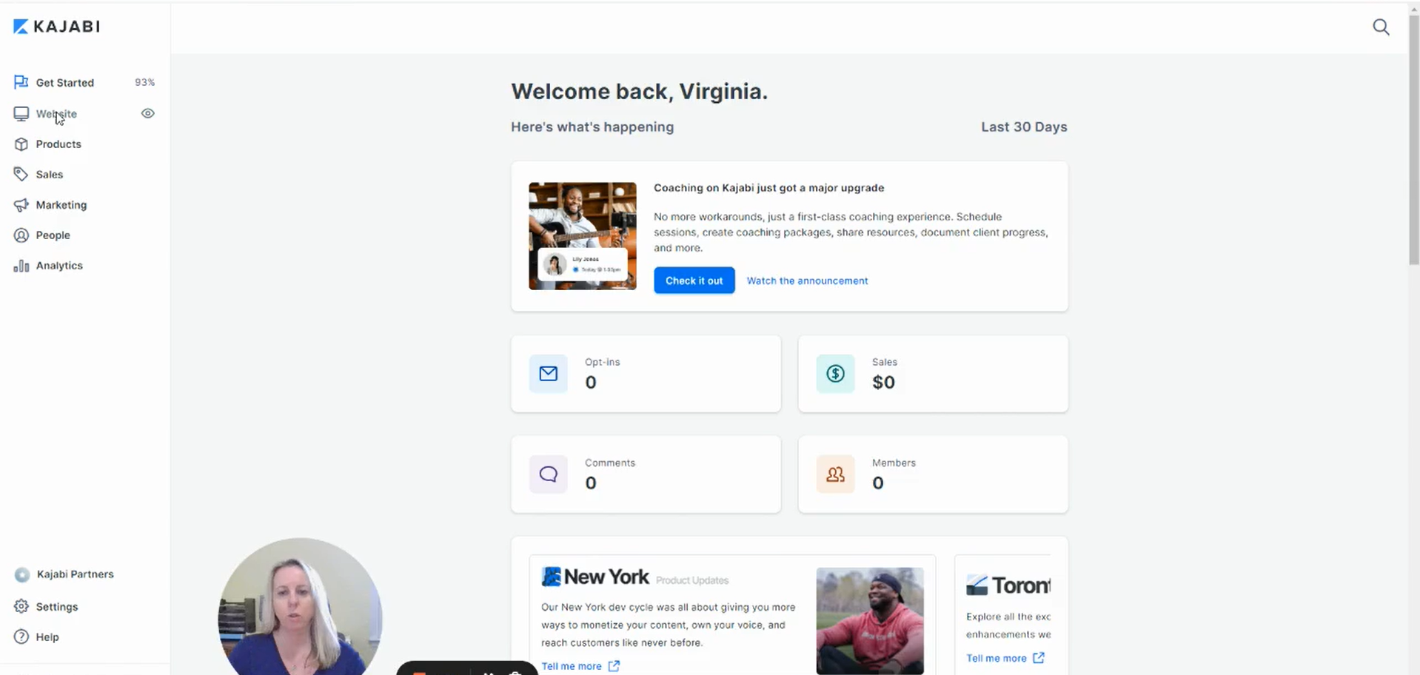
Task: Click the Sales tag icon
Action: pos(21,175)
